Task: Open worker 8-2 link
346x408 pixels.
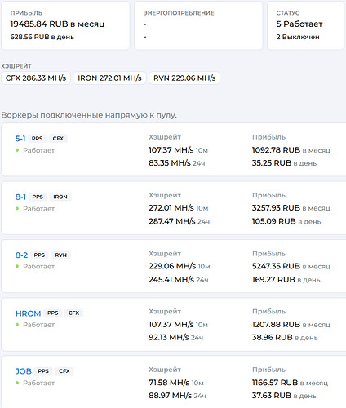Action: [x=21, y=255]
